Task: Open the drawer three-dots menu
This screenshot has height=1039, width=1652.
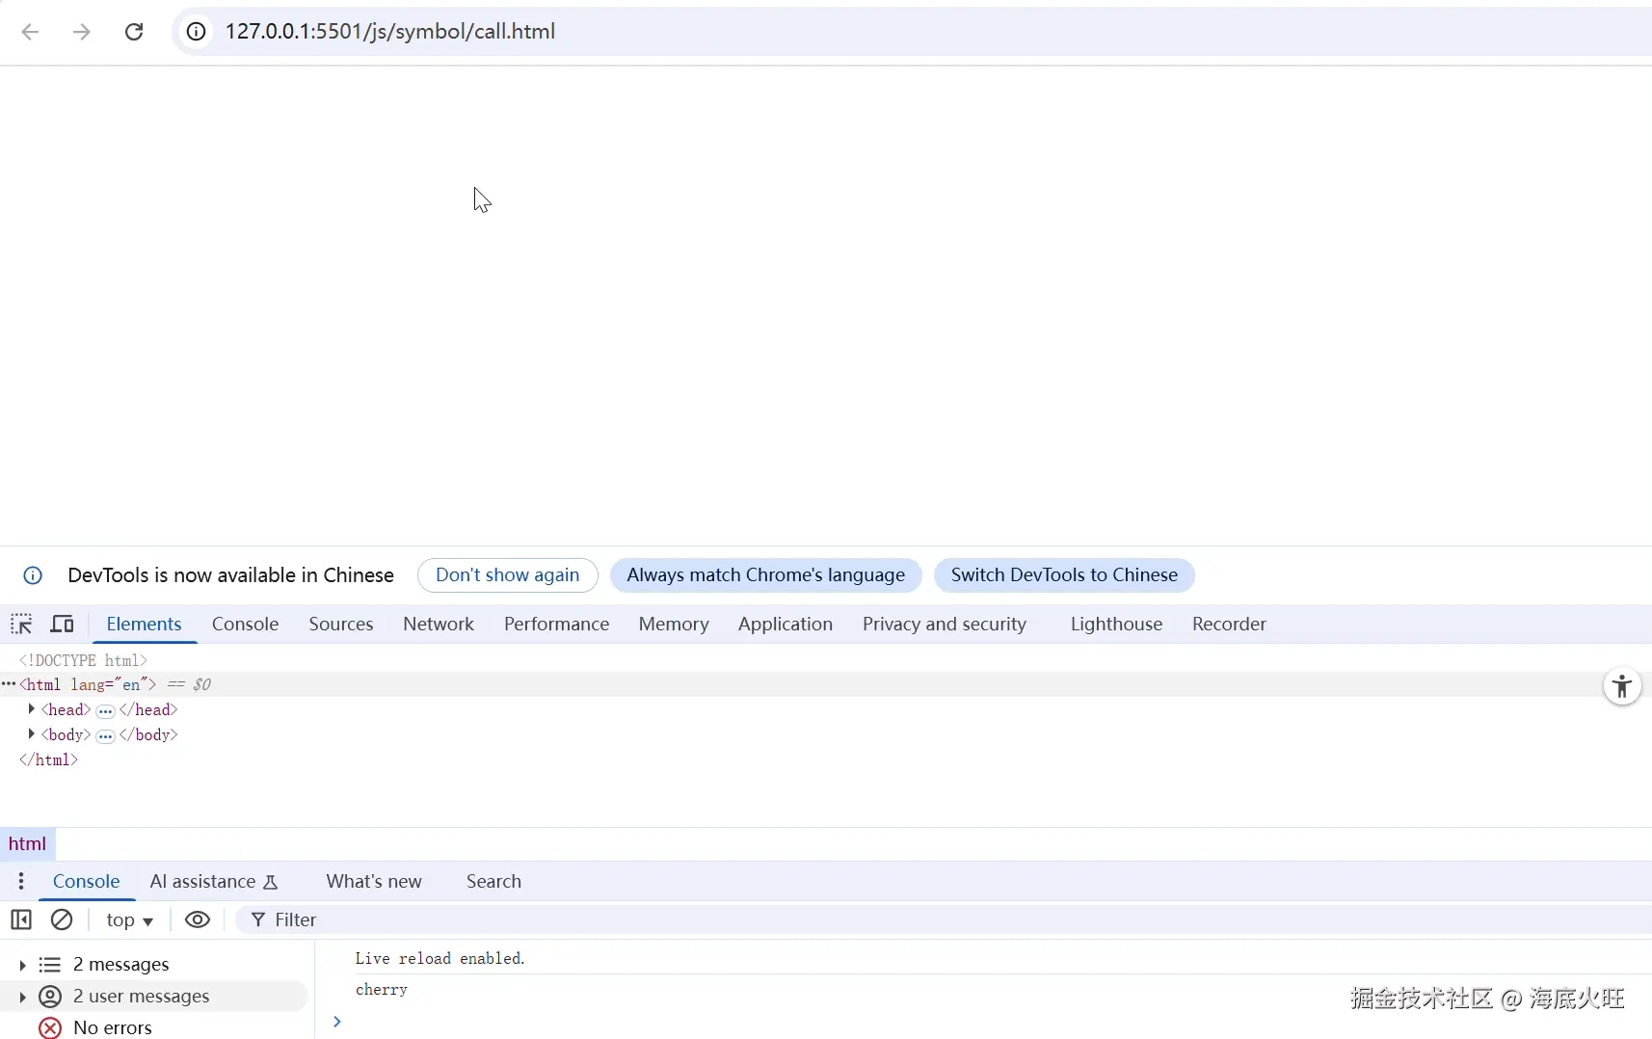Action: point(21,881)
